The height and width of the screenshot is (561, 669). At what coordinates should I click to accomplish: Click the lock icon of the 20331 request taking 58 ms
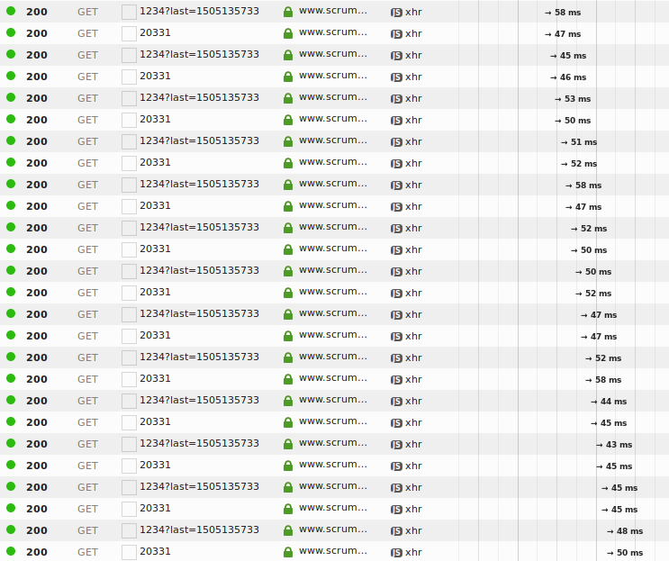pyautogui.click(x=288, y=379)
